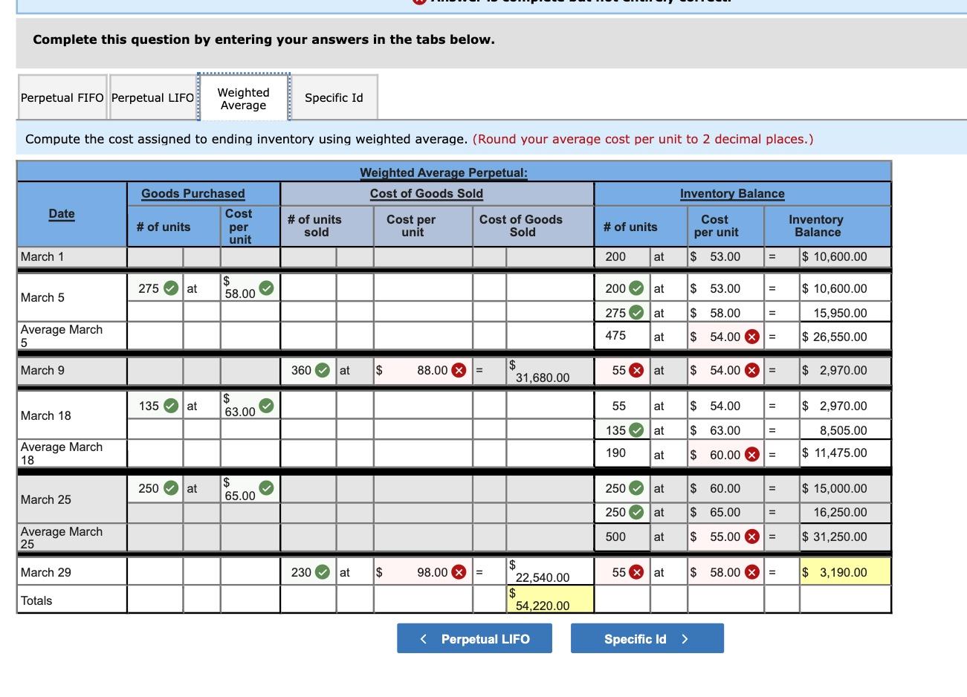Click green check beside $63.00 purchase cost

point(266,405)
